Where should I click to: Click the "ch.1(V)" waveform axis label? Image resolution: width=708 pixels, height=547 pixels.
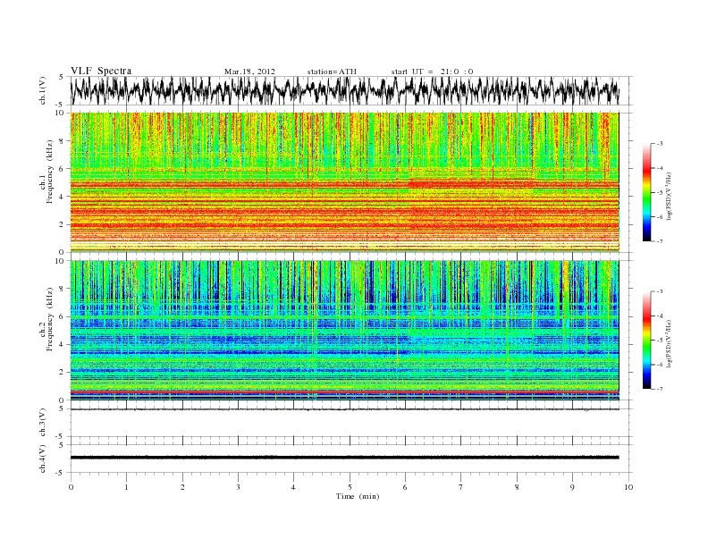[x=43, y=90]
